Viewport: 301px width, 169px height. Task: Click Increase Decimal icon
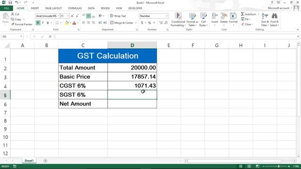(161, 23)
